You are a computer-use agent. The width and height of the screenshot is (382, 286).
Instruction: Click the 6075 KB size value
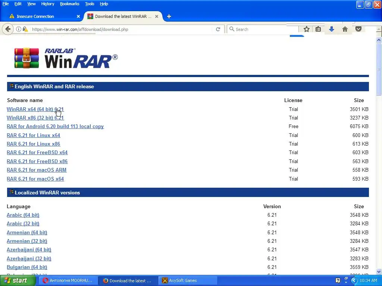pos(359,127)
